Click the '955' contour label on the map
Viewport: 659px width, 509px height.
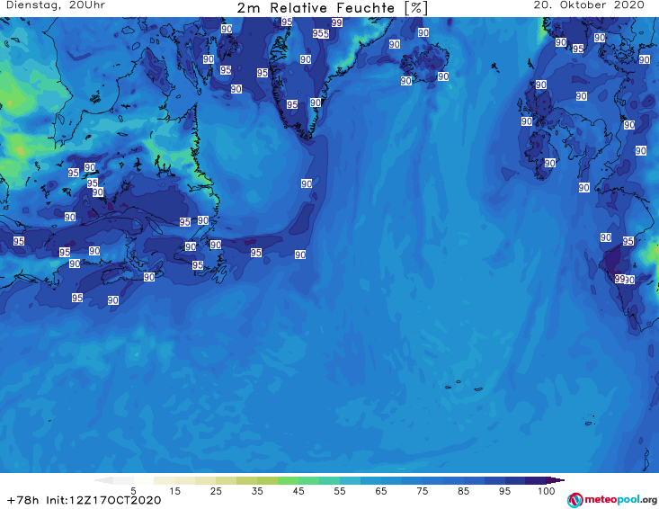(x=321, y=33)
